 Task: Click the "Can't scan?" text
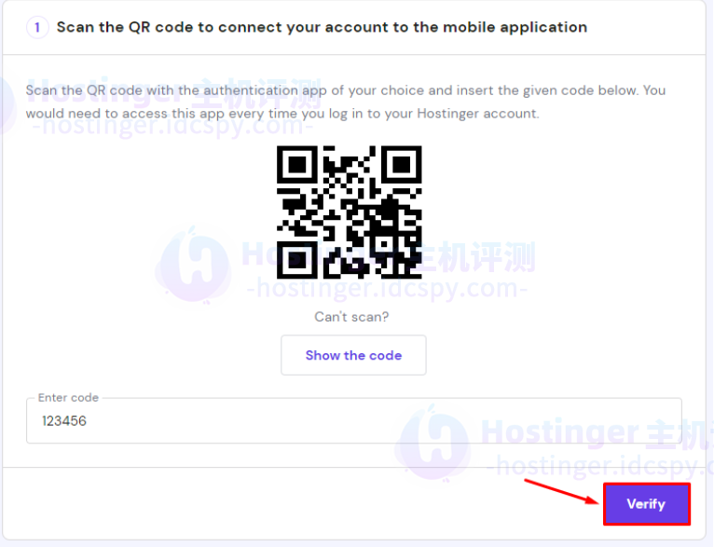(x=351, y=316)
